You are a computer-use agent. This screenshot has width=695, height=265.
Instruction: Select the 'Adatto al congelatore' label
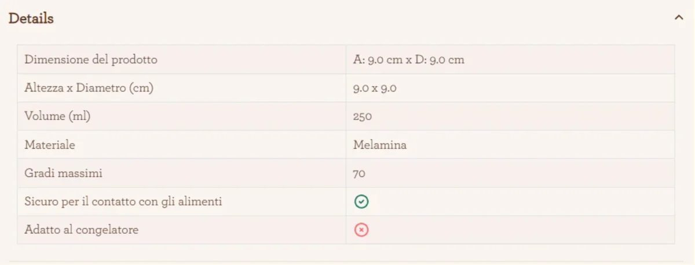tap(82, 230)
